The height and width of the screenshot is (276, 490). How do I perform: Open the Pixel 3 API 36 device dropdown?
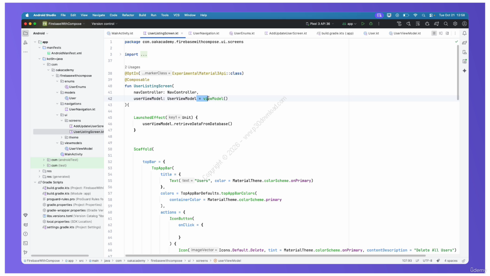click(x=322, y=24)
